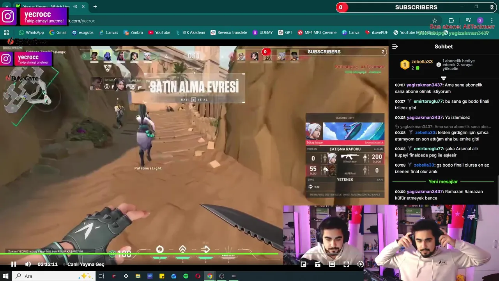
Task: Open the Canvas bookmark
Action: pyautogui.click(x=108, y=32)
